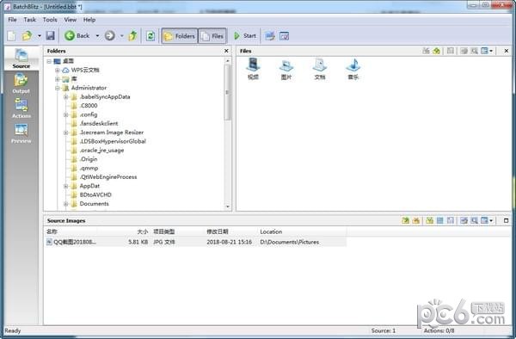The image size is (516, 339).
Task: Toggle the Files pane button
Action: click(212, 36)
